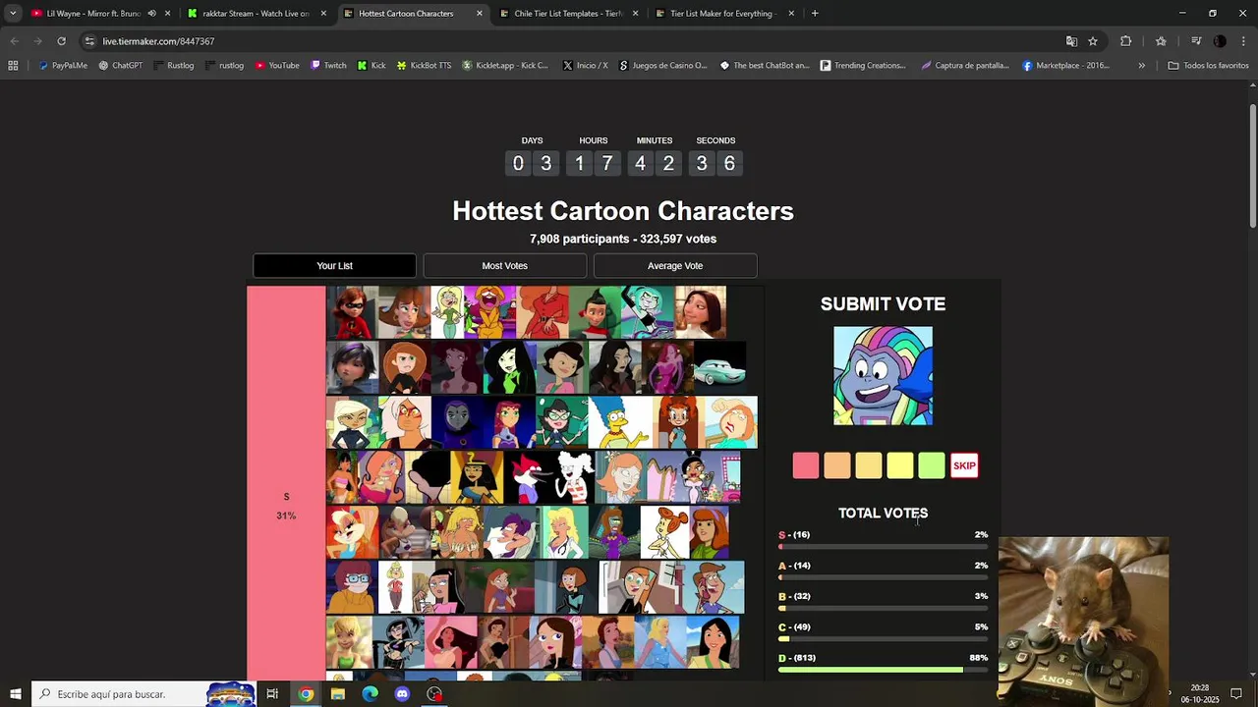Click the Hottest Cartoon Characters heading
Viewport: 1258px width, 707px height.
click(x=622, y=211)
